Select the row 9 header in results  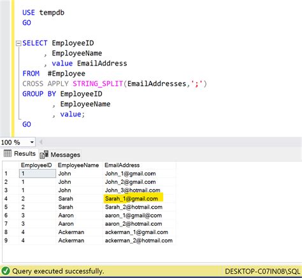click(11, 240)
